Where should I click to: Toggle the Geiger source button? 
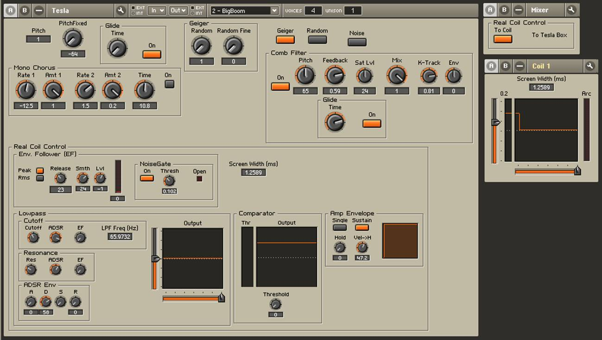tap(285, 40)
